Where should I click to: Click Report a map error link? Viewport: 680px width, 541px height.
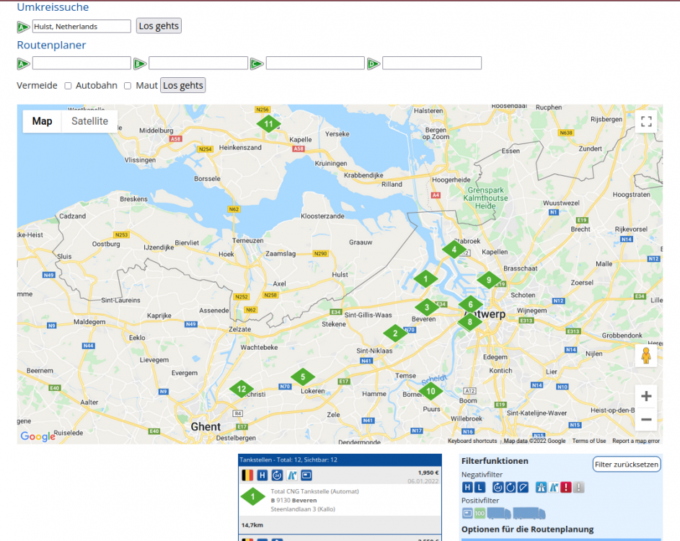click(636, 441)
